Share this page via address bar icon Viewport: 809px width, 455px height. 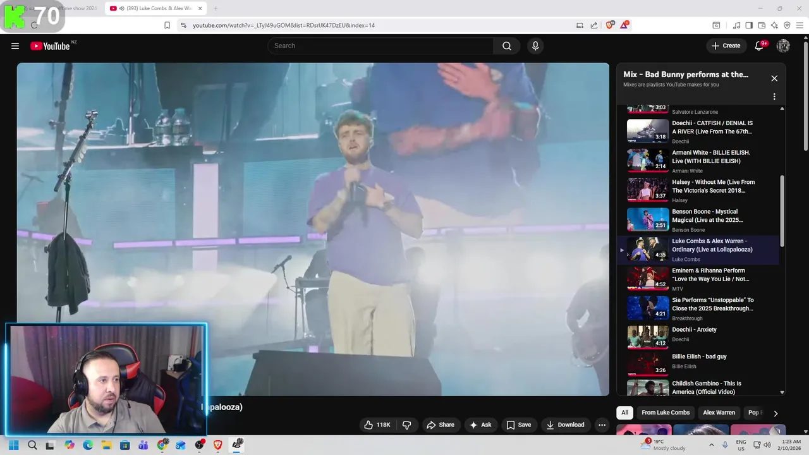click(594, 25)
